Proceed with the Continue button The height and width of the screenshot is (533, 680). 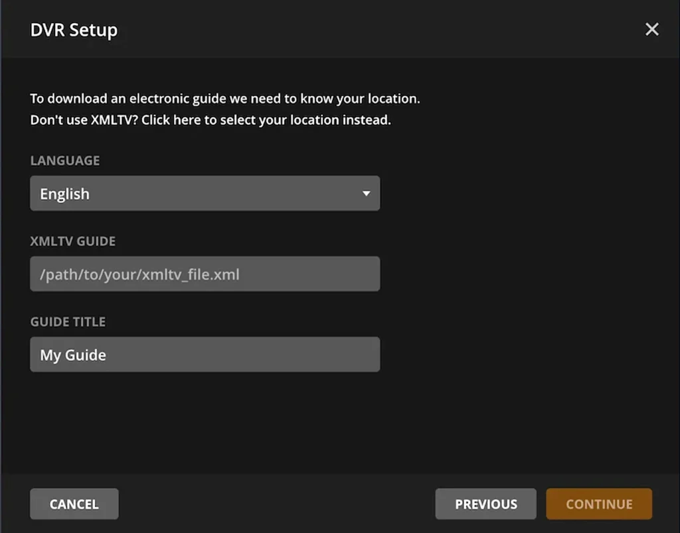click(x=599, y=504)
